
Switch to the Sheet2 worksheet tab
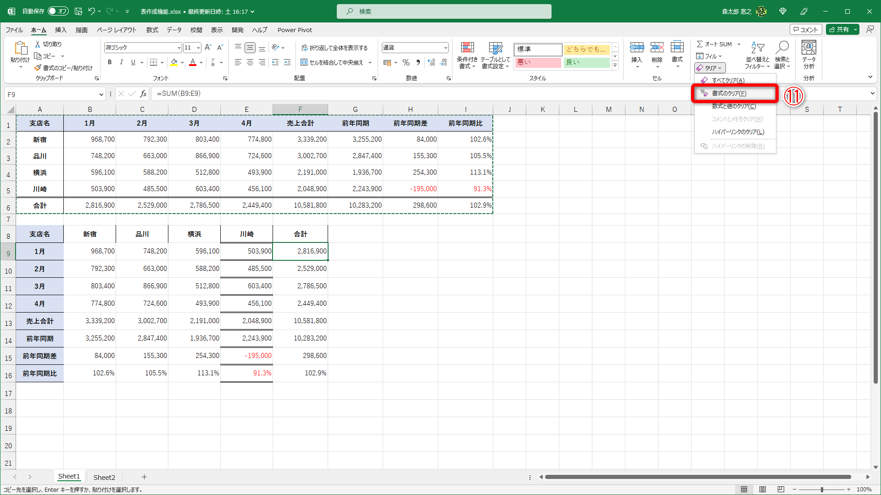pyautogui.click(x=104, y=477)
